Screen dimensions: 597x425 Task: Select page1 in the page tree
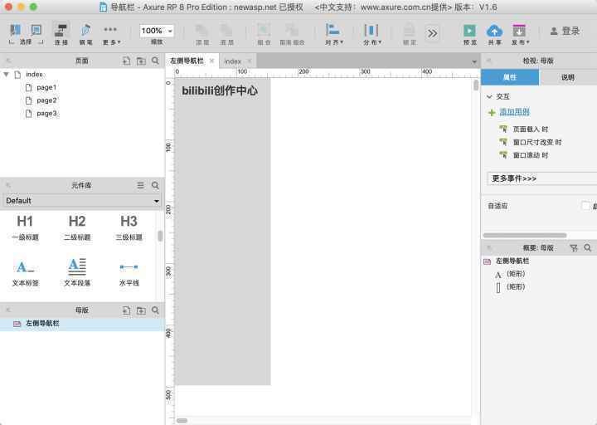point(46,88)
